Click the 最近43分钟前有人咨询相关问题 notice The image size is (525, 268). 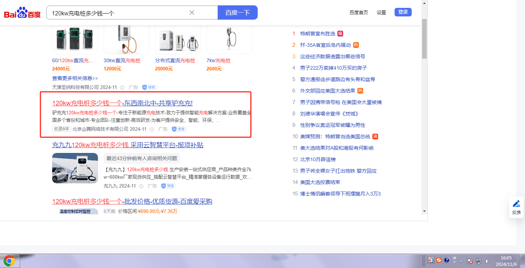(x=142, y=158)
